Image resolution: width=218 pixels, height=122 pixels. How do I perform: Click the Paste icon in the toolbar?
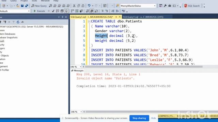(83, 6)
